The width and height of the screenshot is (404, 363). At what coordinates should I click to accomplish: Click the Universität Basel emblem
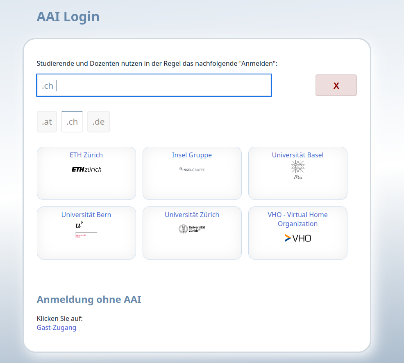coord(298,169)
